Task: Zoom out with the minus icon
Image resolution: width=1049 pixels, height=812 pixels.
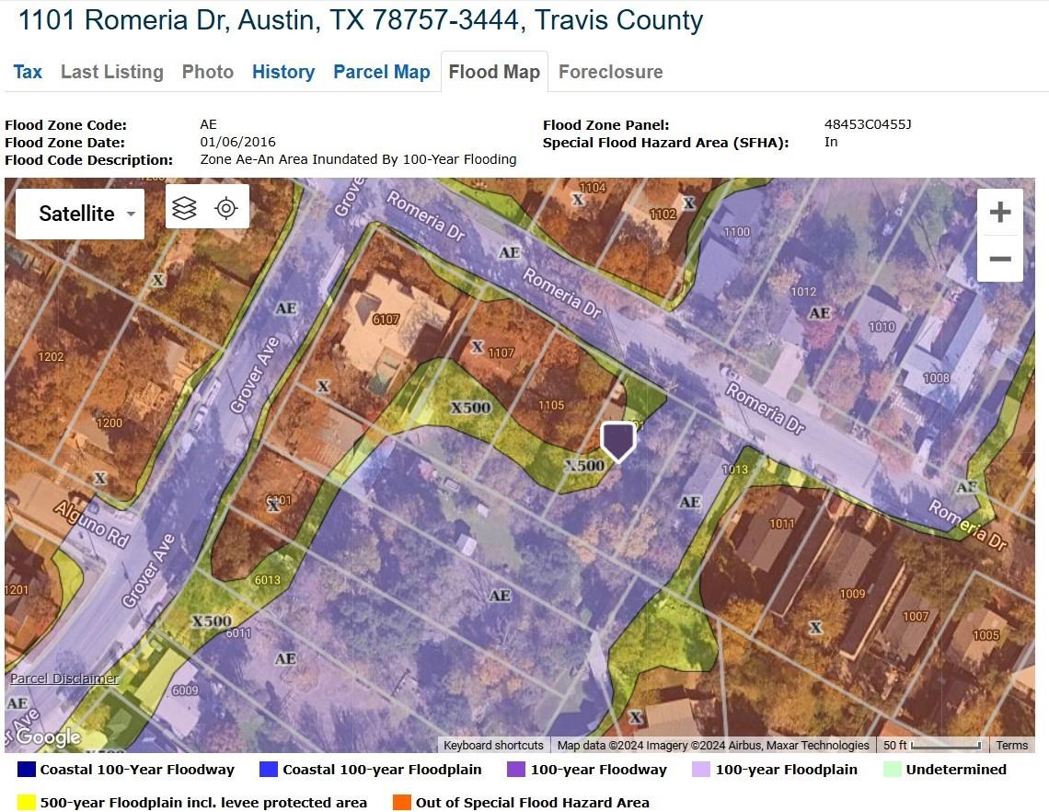Action: coord(1000,259)
